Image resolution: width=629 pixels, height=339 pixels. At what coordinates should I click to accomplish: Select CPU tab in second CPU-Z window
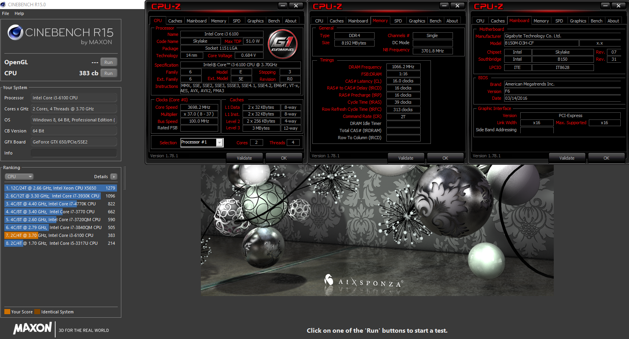tap(319, 21)
